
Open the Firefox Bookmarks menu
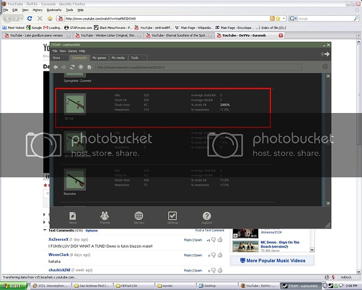tap(54, 10)
